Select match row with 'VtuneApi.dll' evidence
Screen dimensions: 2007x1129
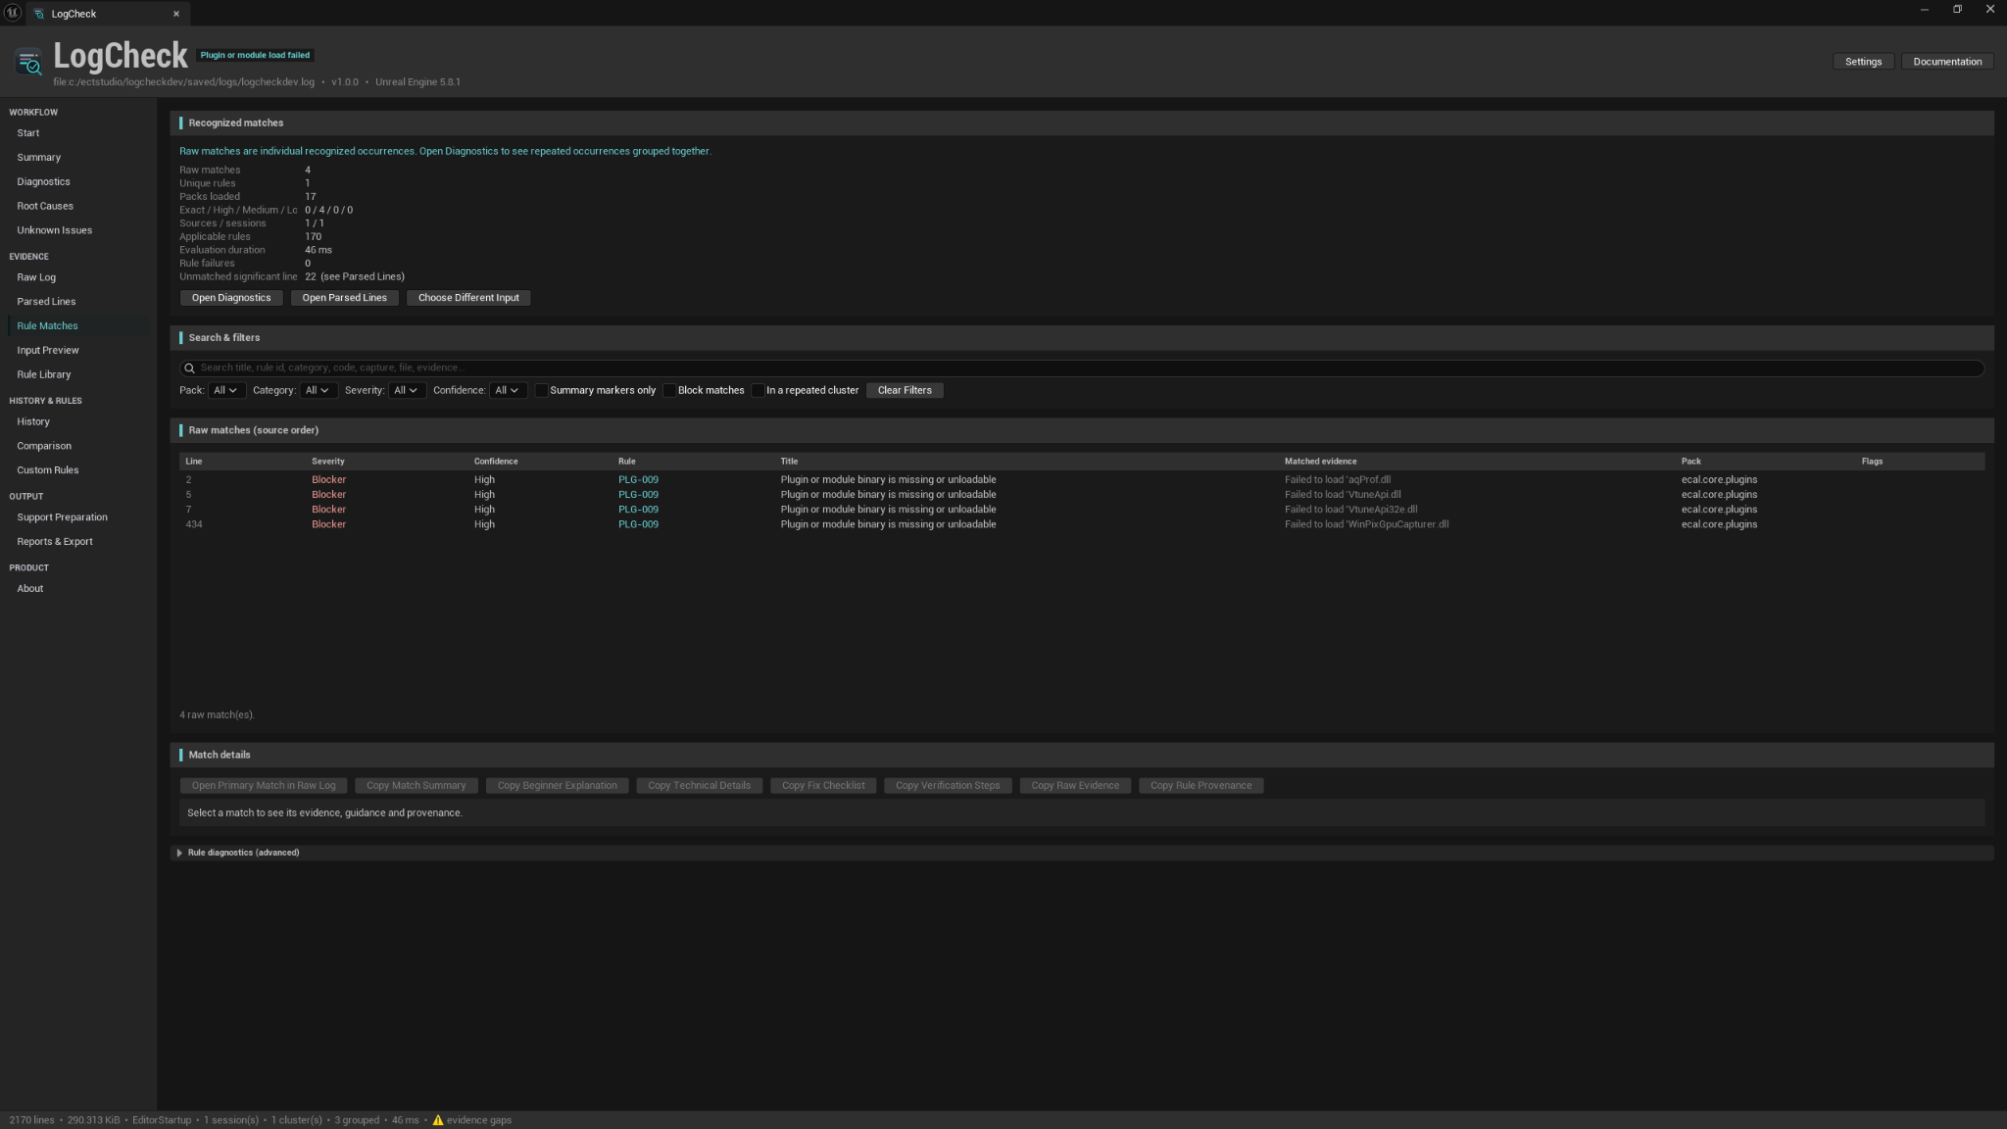pyautogui.click(x=1082, y=495)
